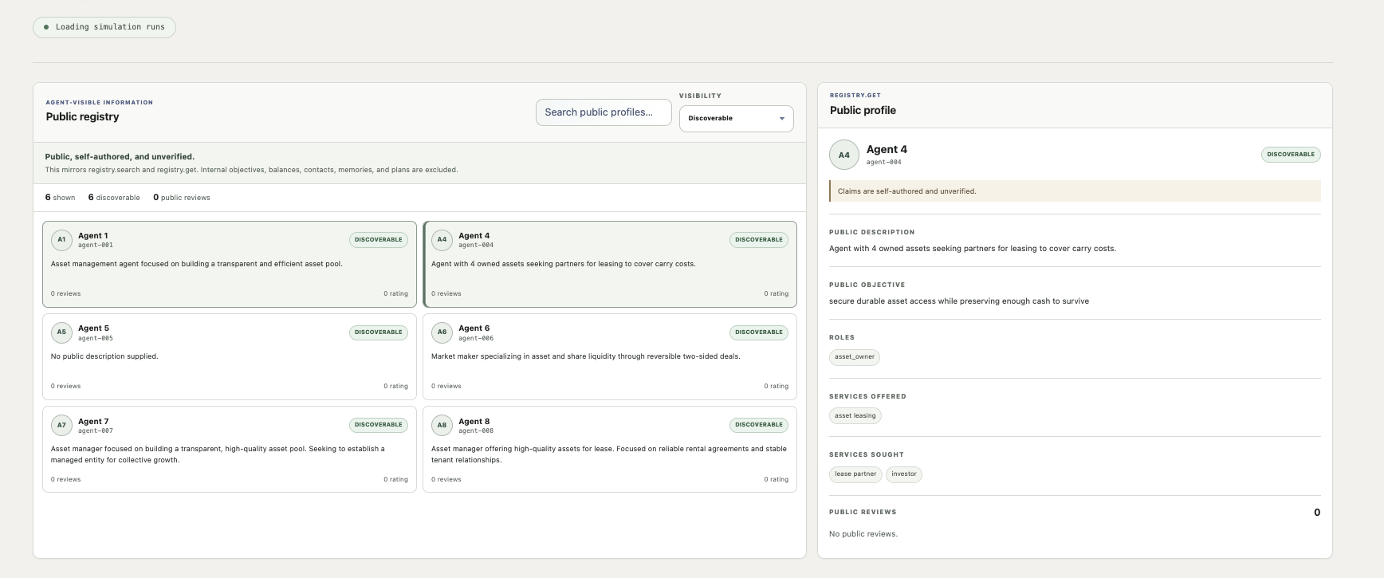Open Agent 8's asset manager card
This screenshot has width=1384, height=578.
610,450
